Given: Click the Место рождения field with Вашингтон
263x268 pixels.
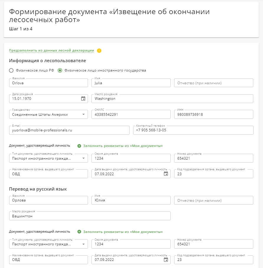Looking at the screenshot, I should [x=90, y=216].
